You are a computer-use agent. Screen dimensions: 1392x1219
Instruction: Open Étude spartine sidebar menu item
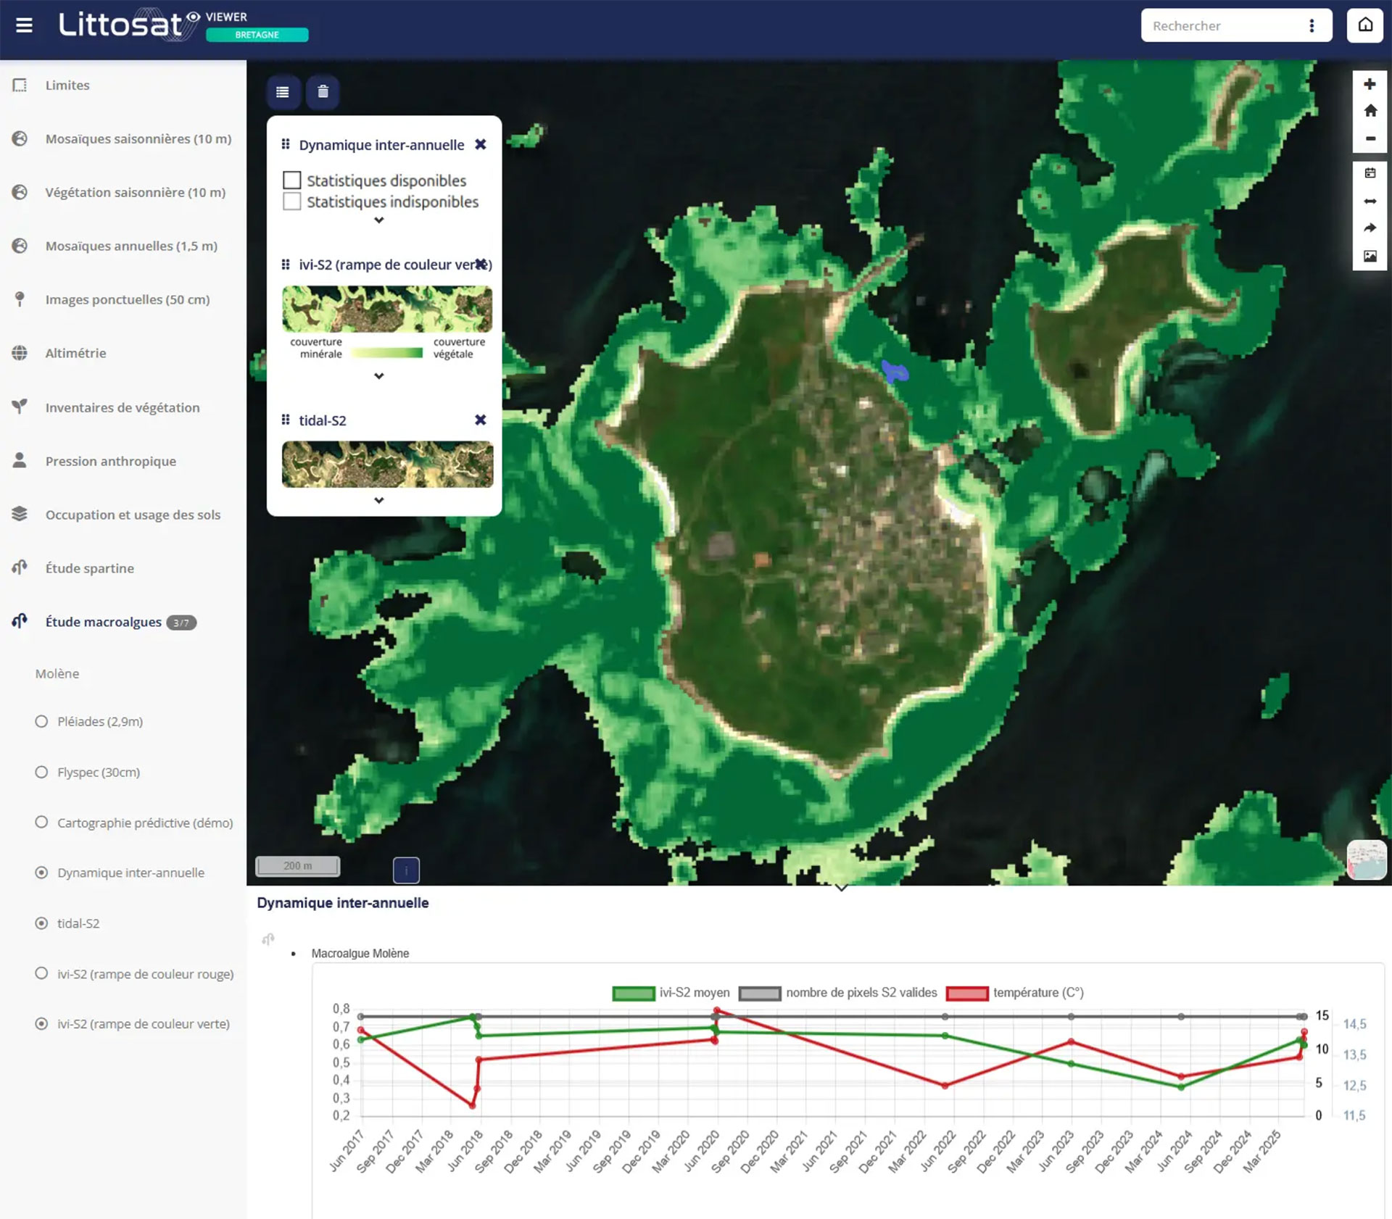[89, 568]
